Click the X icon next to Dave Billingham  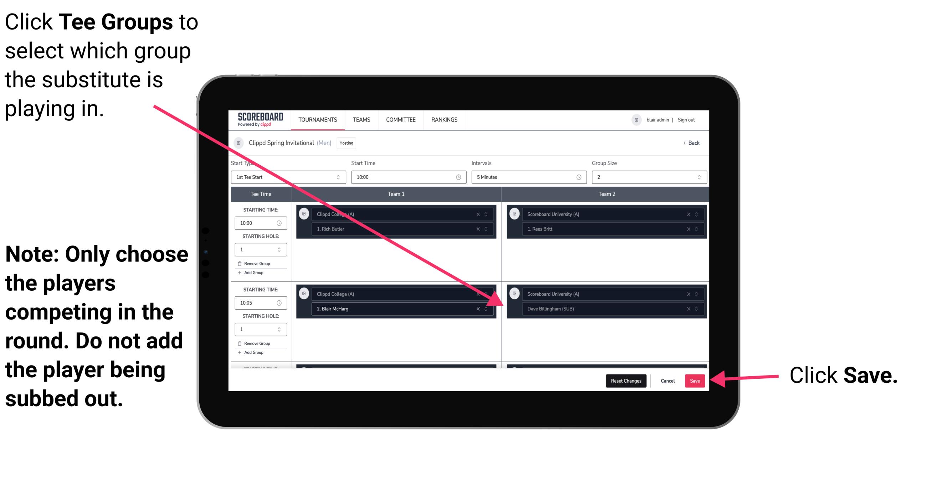point(688,309)
